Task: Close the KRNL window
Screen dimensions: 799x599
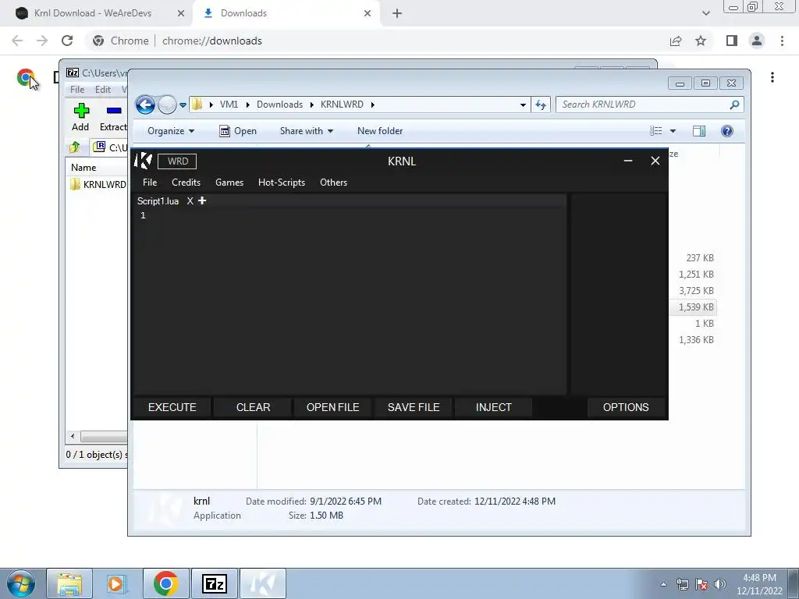Action: tap(655, 161)
